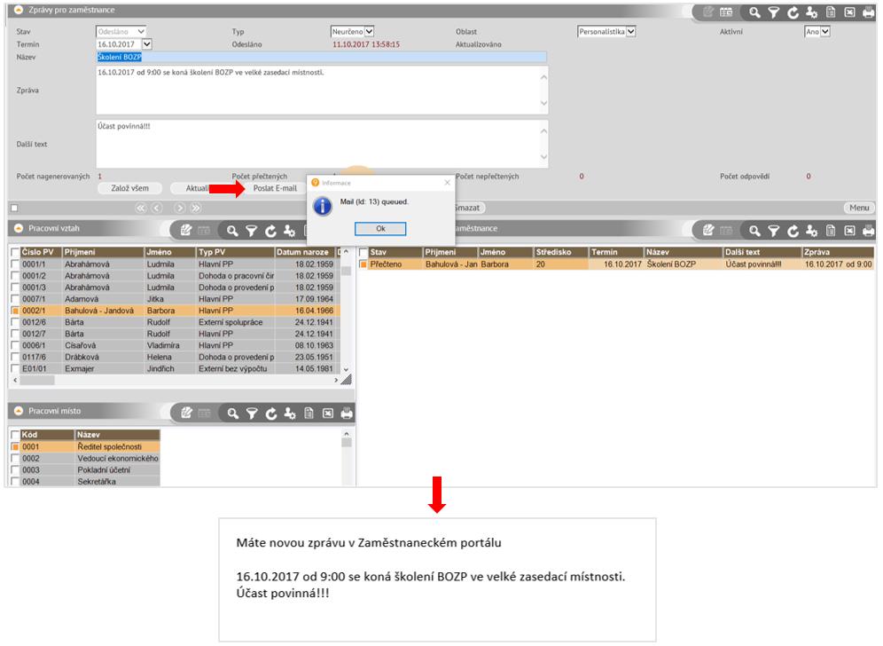Open the Stav dropdown showing Odesláno

click(141, 32)
